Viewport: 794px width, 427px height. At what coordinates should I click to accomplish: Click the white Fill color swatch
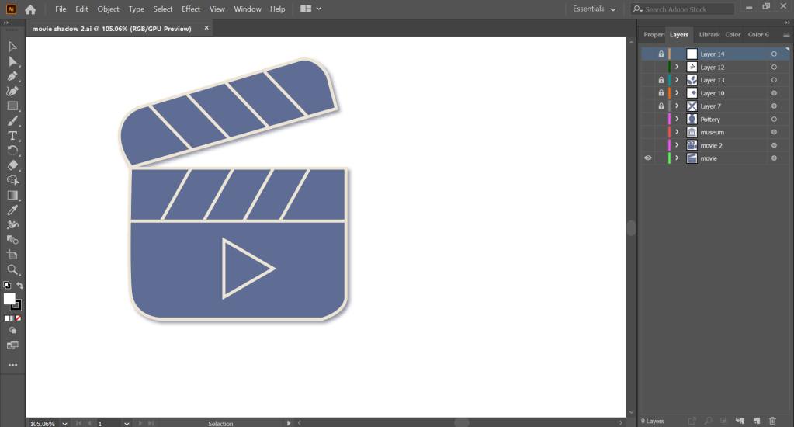coord(9,299)
